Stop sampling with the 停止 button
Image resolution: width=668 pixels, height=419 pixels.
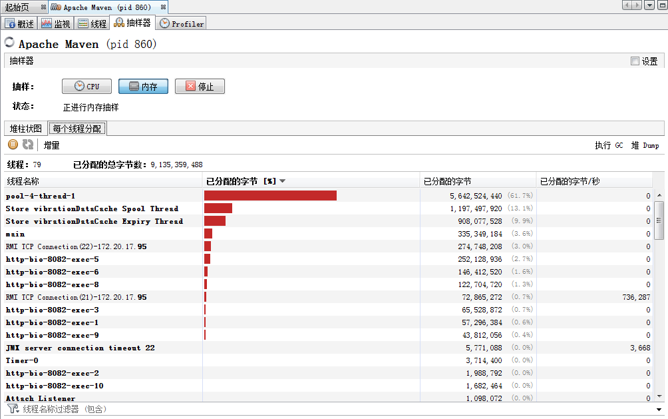point(200,86)
